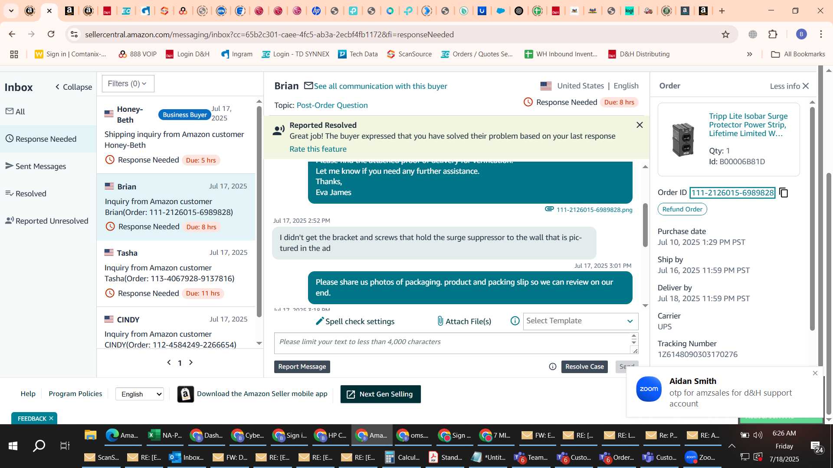Click the message list scrollbar
The width and height of the screenshot is (833, 468).
259,211
